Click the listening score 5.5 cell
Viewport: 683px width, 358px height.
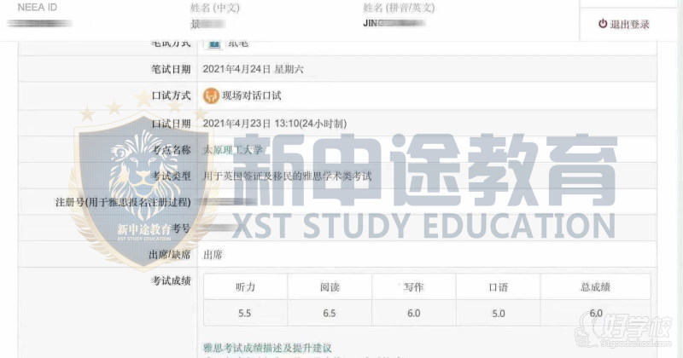pyautogui.click(x=245, y=314)
